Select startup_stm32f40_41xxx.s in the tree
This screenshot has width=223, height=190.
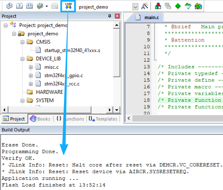(72, 50)
